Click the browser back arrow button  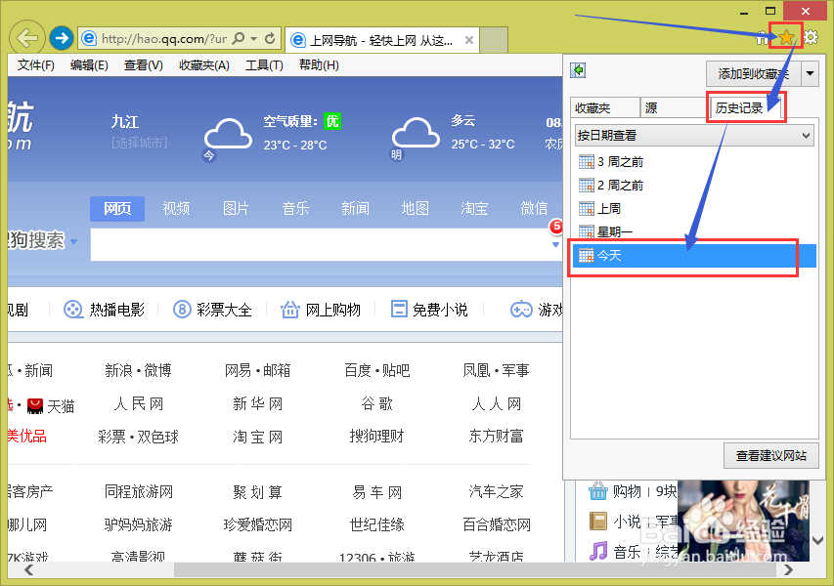pyautogui.click(x=27, y=38)
